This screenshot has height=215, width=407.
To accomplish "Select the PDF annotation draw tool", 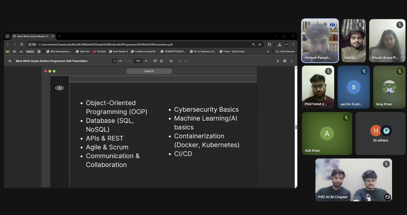I will (171, 61).
